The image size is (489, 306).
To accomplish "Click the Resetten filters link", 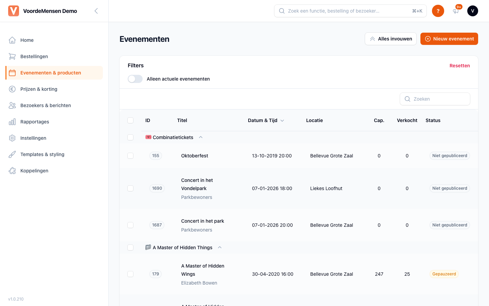I will tap(460, 66).
